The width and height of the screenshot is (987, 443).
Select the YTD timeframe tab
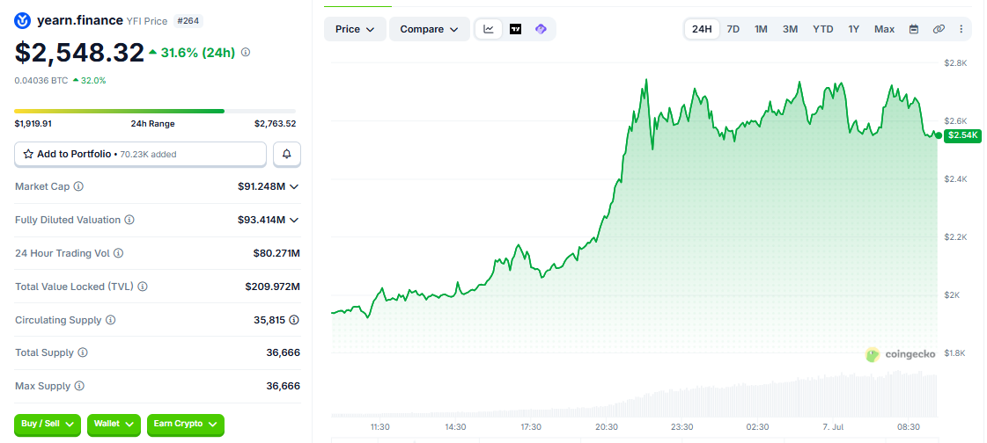822,29
